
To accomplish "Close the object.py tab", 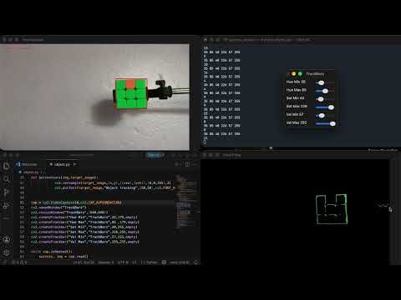I will click(74, 164).
